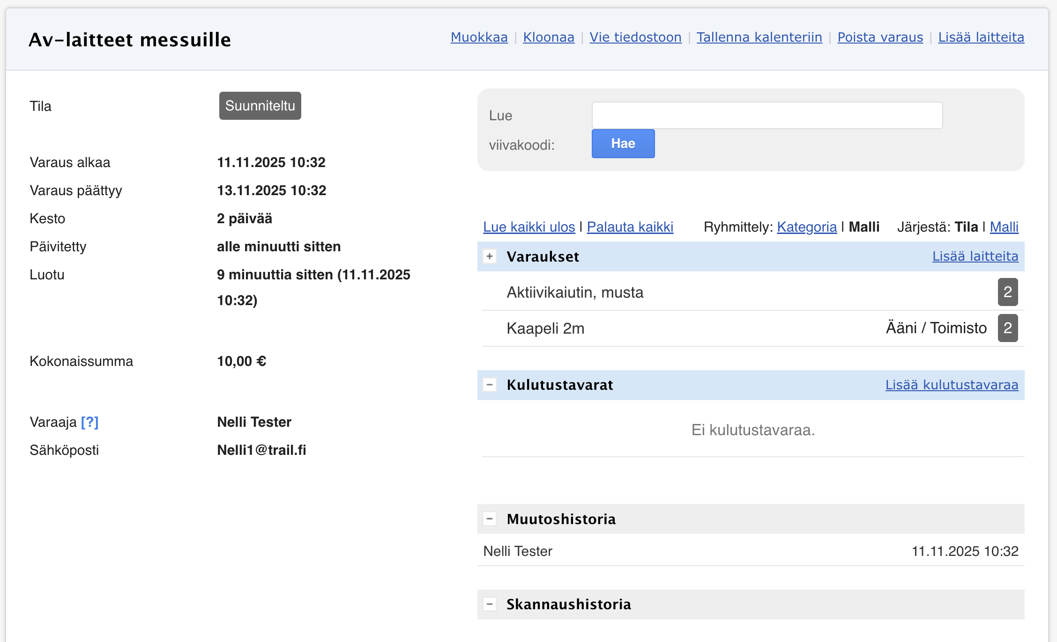Collapse the Kulutustavarat section
Image resolution: width=1057 pixels, height=642 pixels.
(490, 385)
